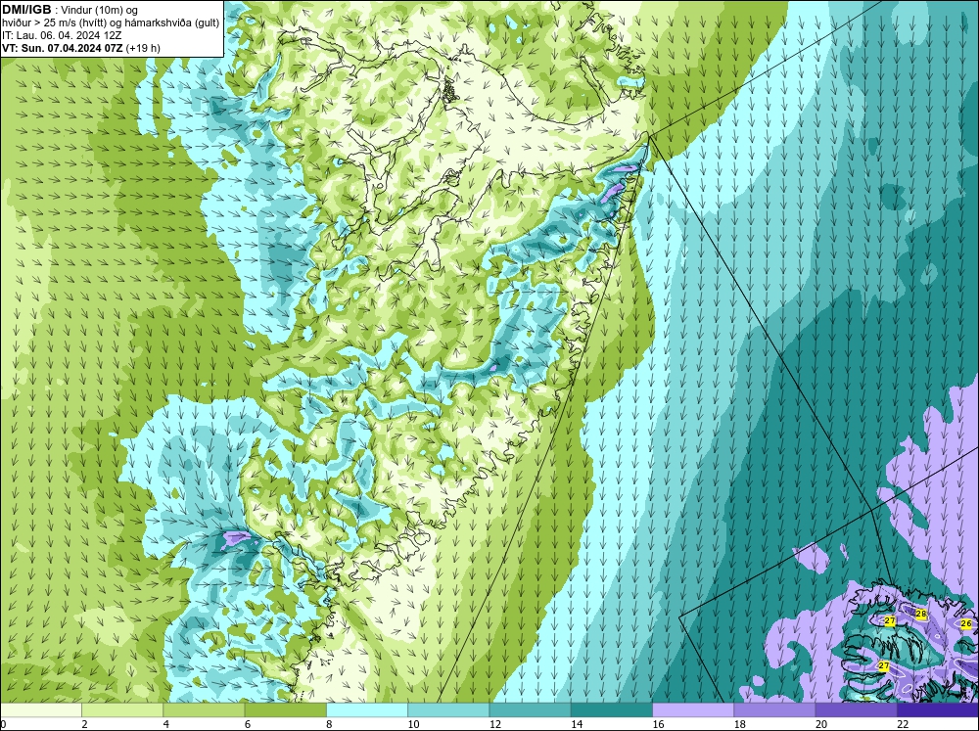Click the 'VT: Sun. 07.04.2024 07Z' valid time
This screenshot has height=731, width=979.
click(63, 48)
